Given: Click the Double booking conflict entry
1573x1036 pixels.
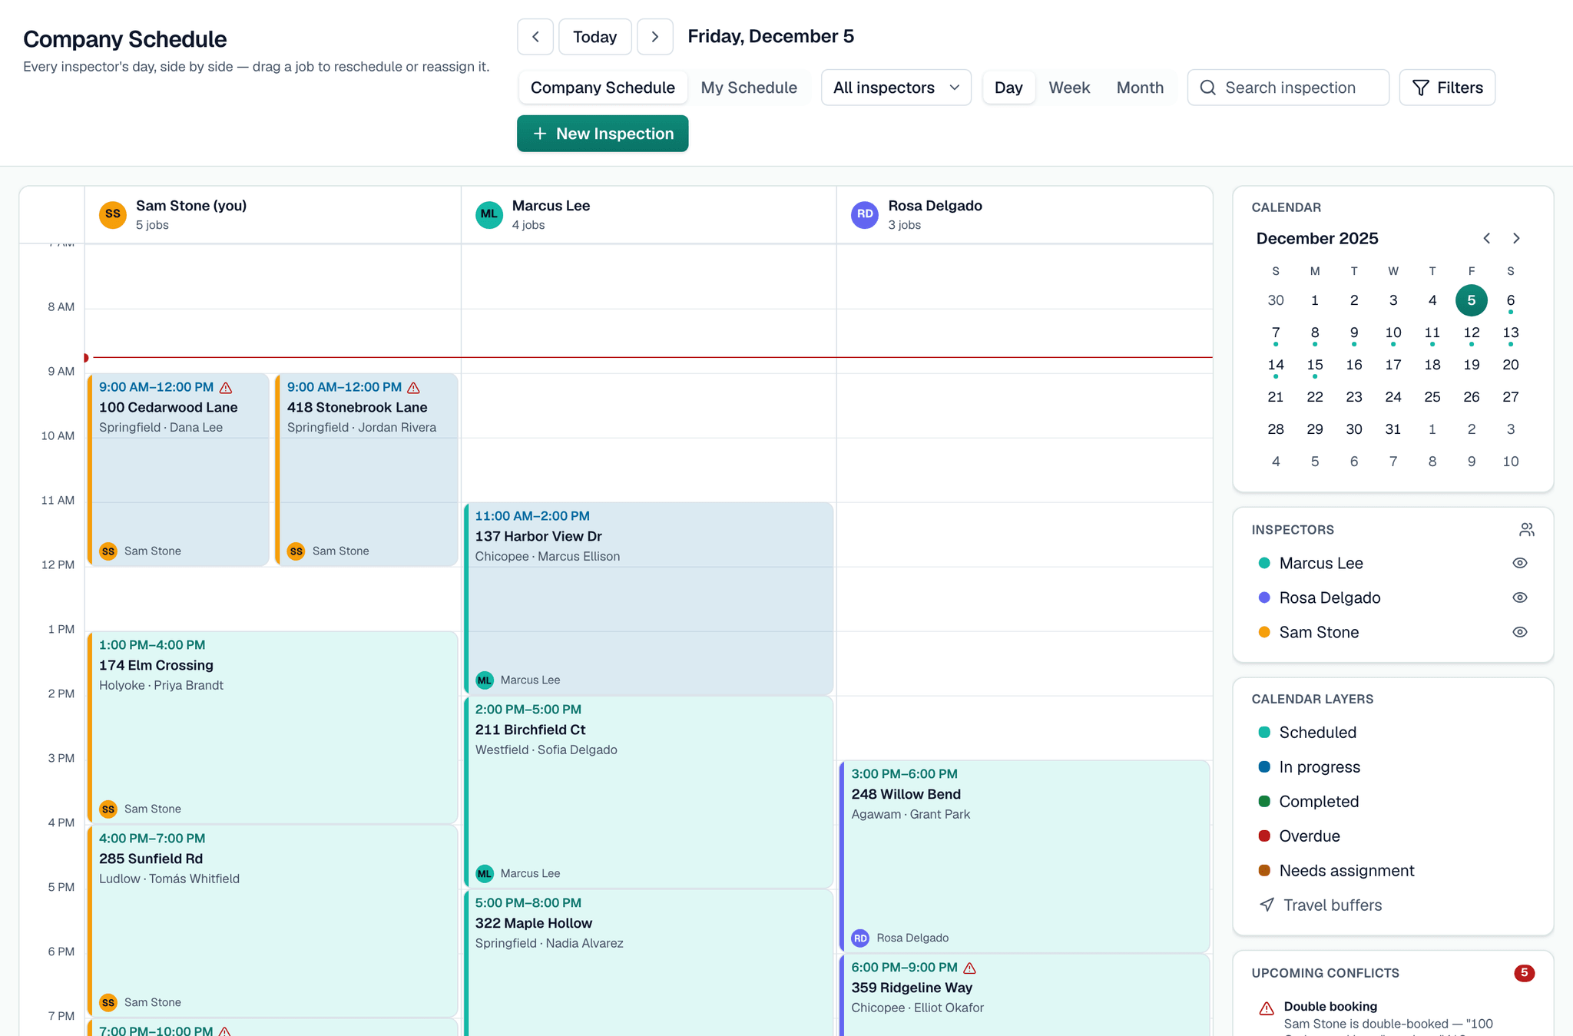Looking at the screenshot, I should (x=1393, y=1018).
